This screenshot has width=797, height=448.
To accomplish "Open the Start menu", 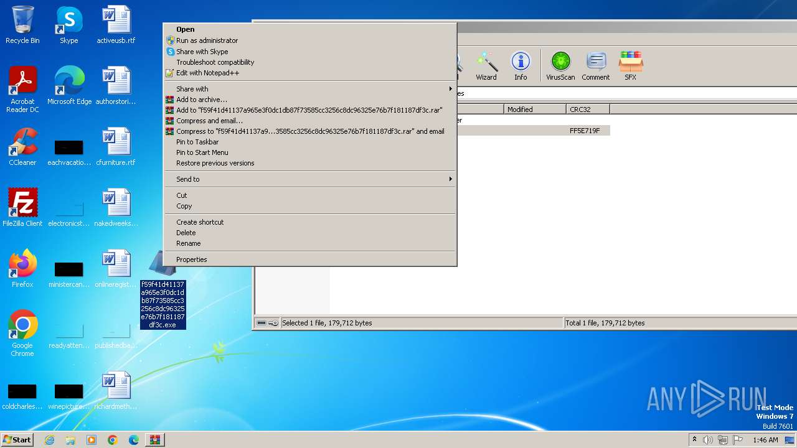I will [x=17, y=440].
